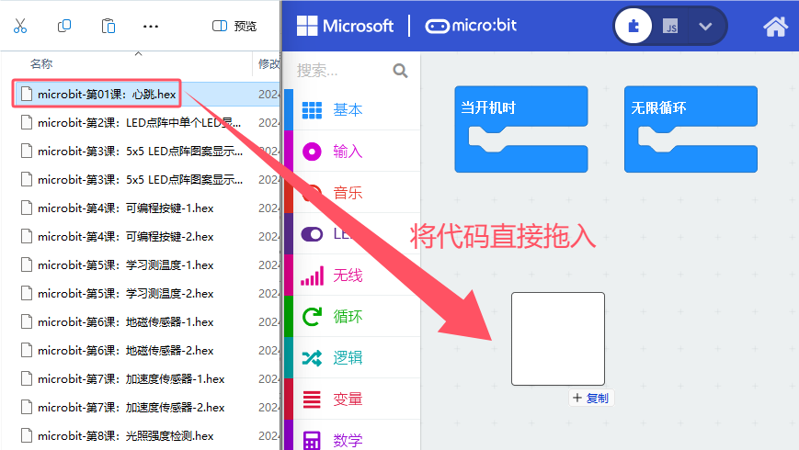Open the 逻辑 logic category
The width and height of the screenshot is (799, 450).
(x=352, y=358)
